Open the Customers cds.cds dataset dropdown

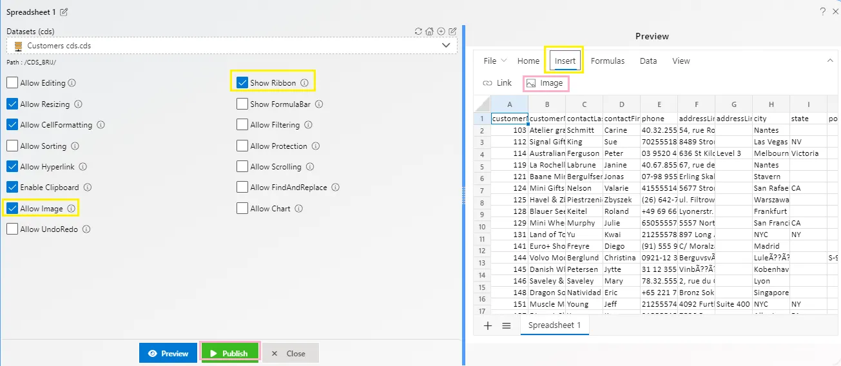tap(233, 46)
